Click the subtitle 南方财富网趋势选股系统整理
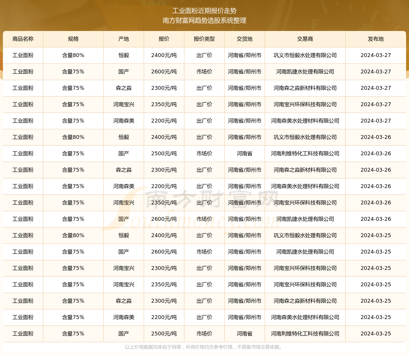 coord(204,20)
